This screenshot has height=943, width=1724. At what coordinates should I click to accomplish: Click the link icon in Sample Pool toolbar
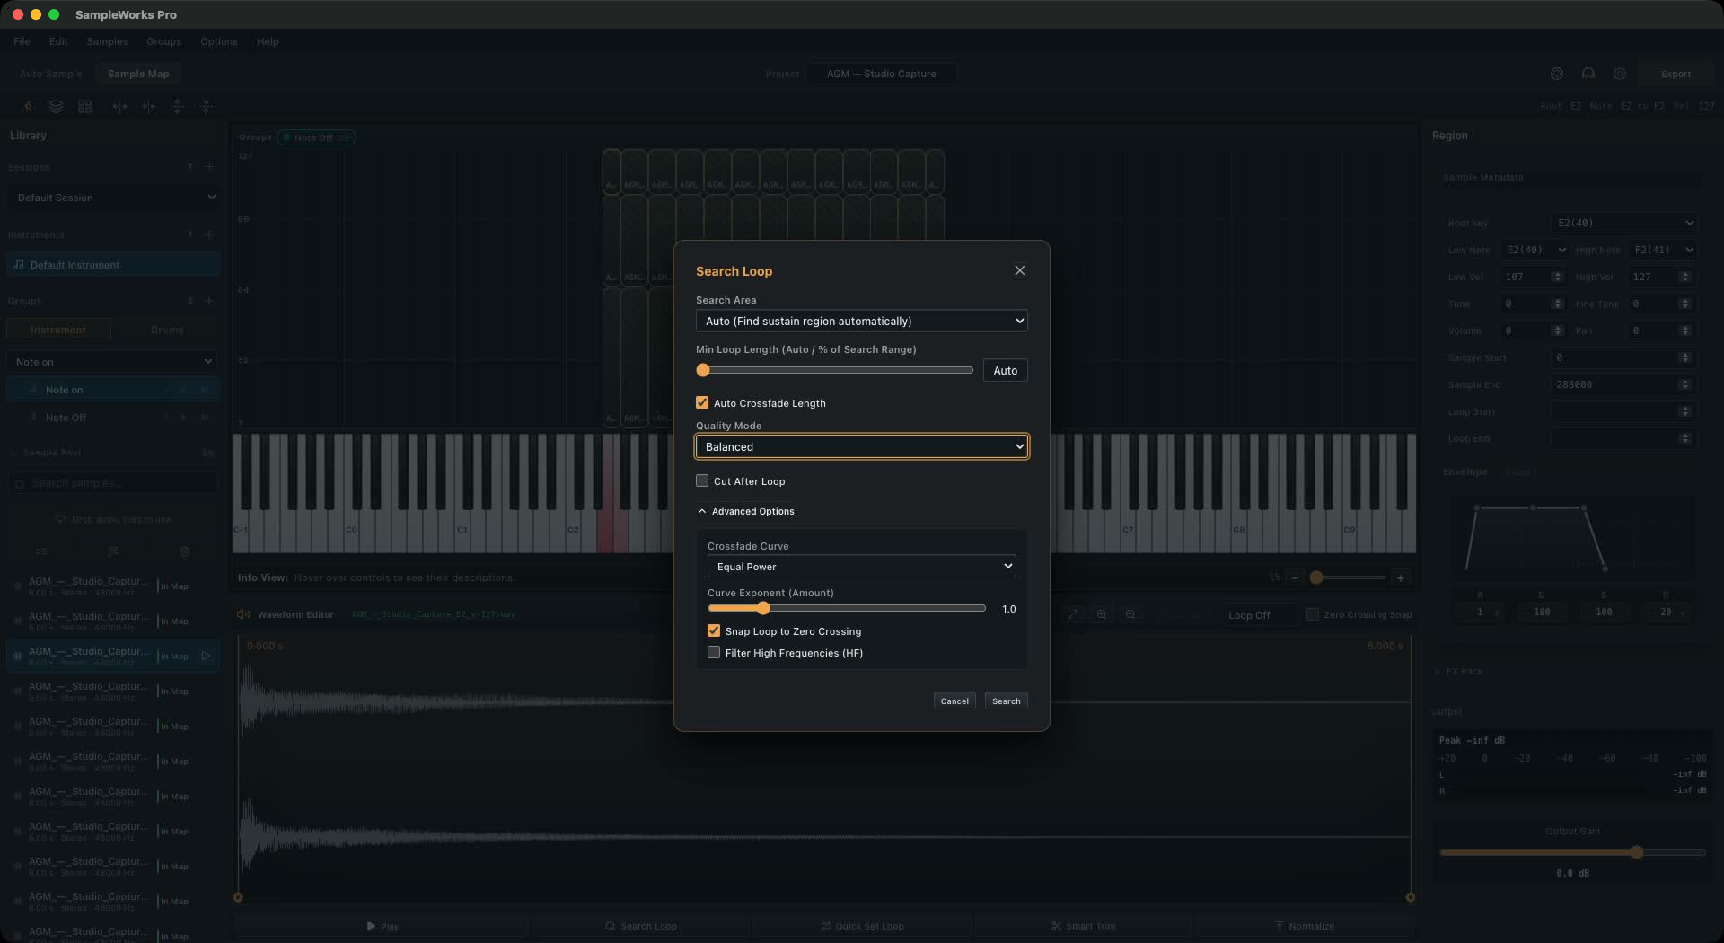coord(41,551)
